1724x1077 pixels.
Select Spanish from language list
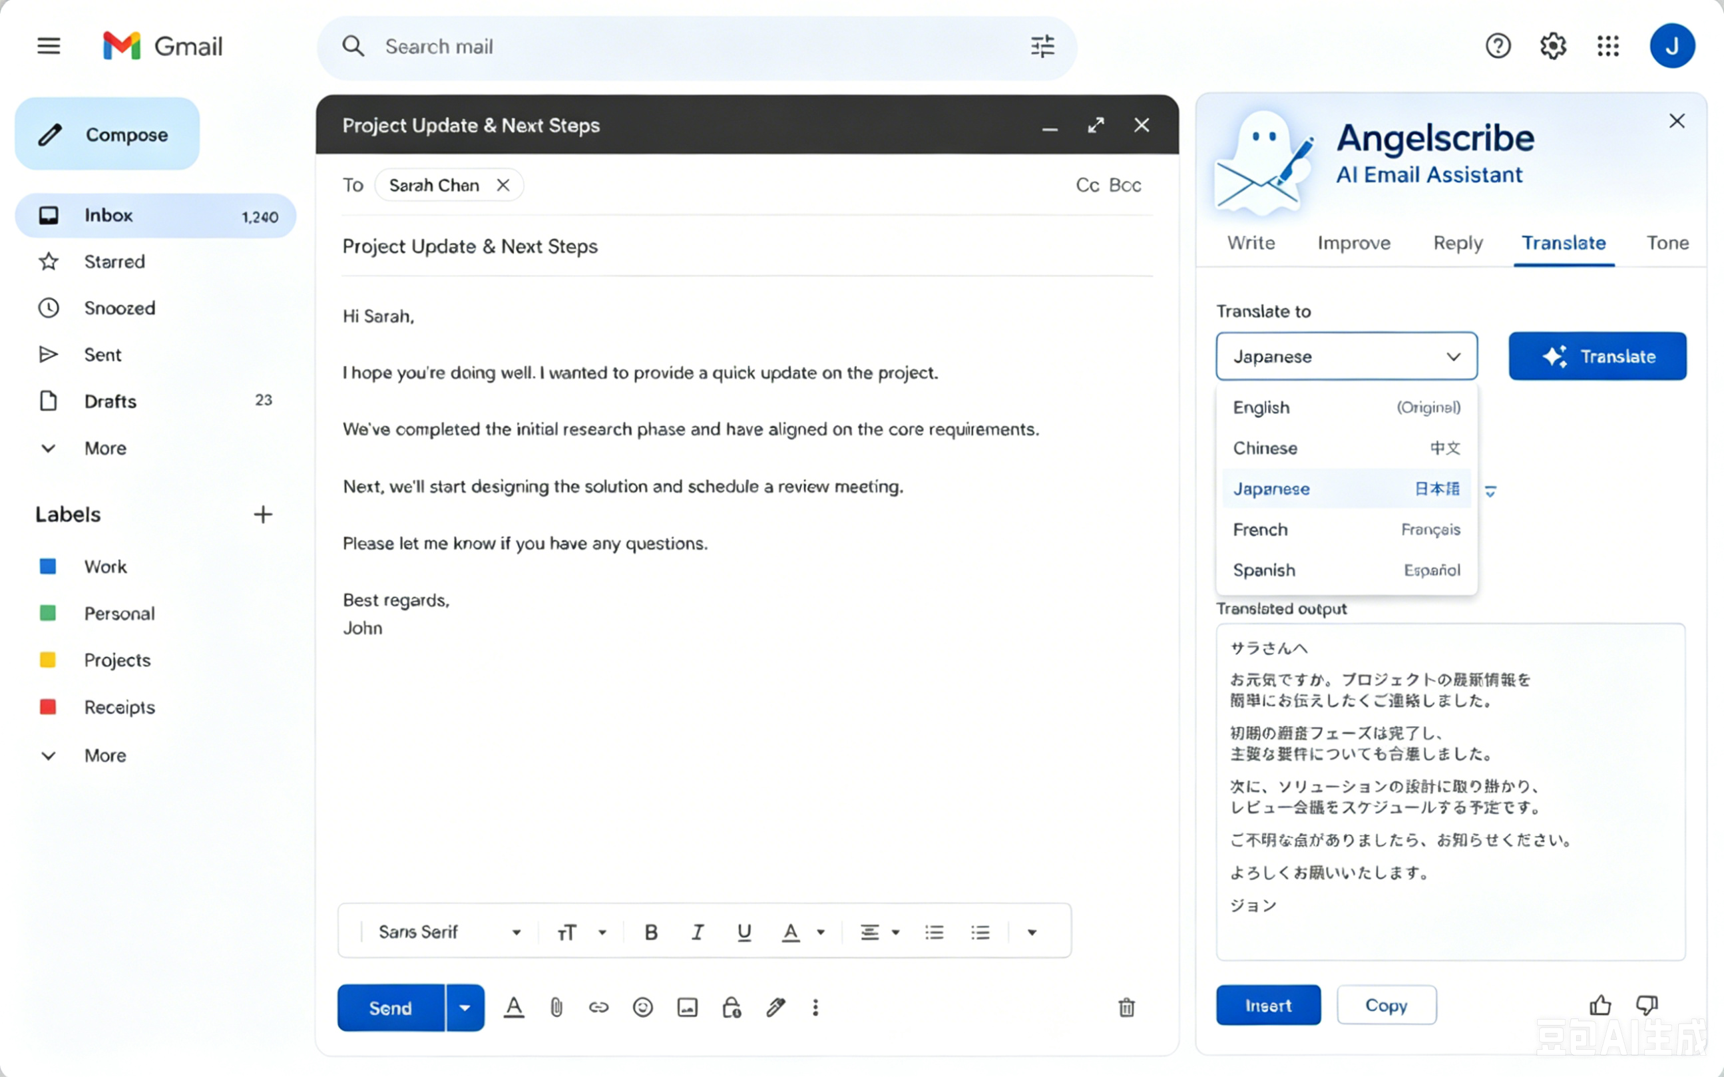1347,570
